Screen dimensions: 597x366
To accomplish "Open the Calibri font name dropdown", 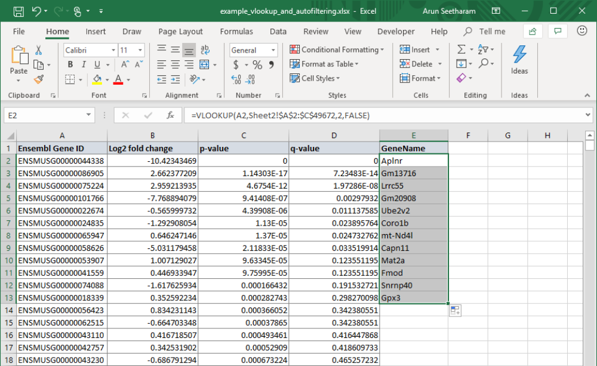I will (113, 50).
